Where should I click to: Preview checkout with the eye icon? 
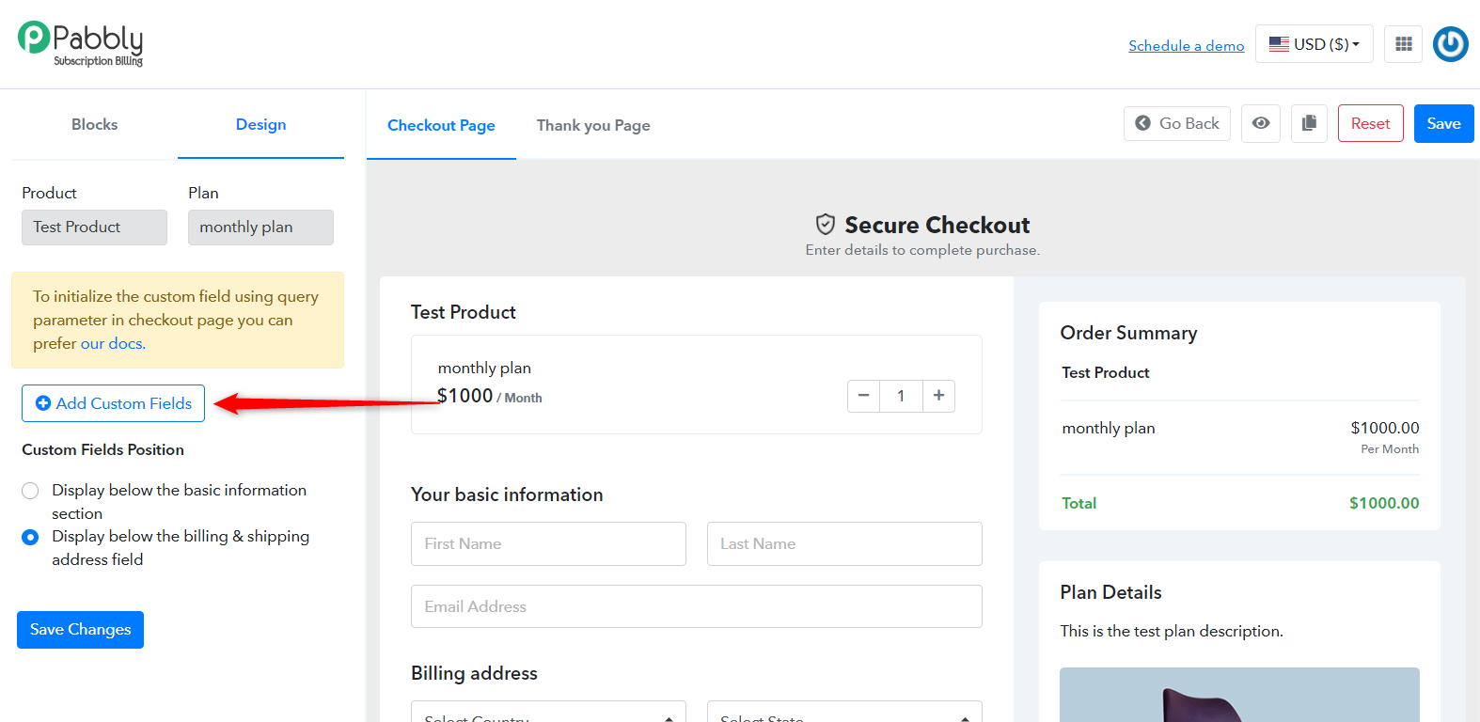tap(1261, 123)
